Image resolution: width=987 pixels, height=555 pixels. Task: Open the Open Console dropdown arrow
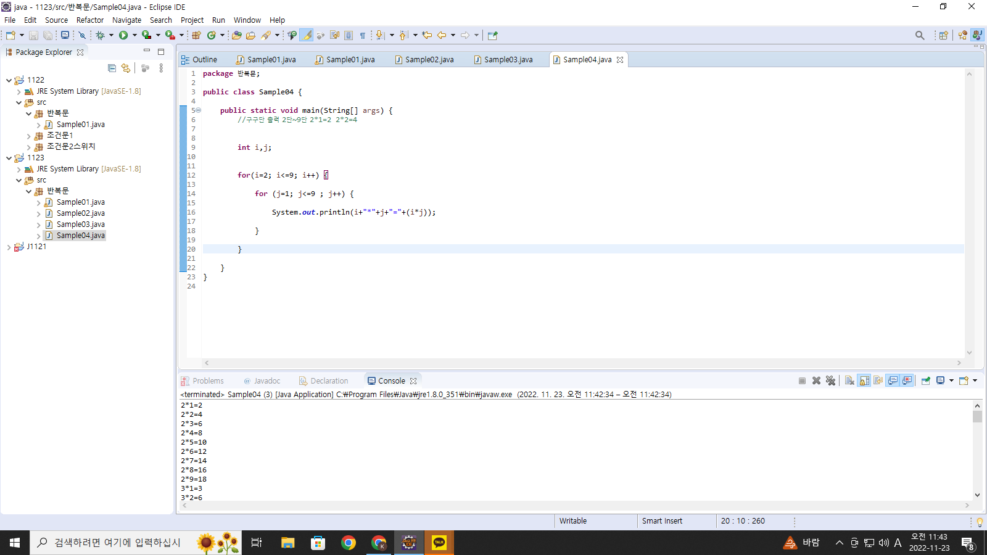(x=975, y=380)
